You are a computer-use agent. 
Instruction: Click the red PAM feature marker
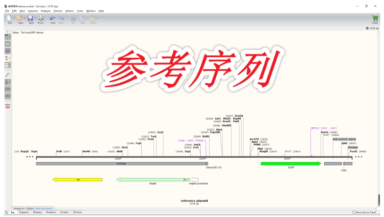pyautogui.click(x=343, y=164)
